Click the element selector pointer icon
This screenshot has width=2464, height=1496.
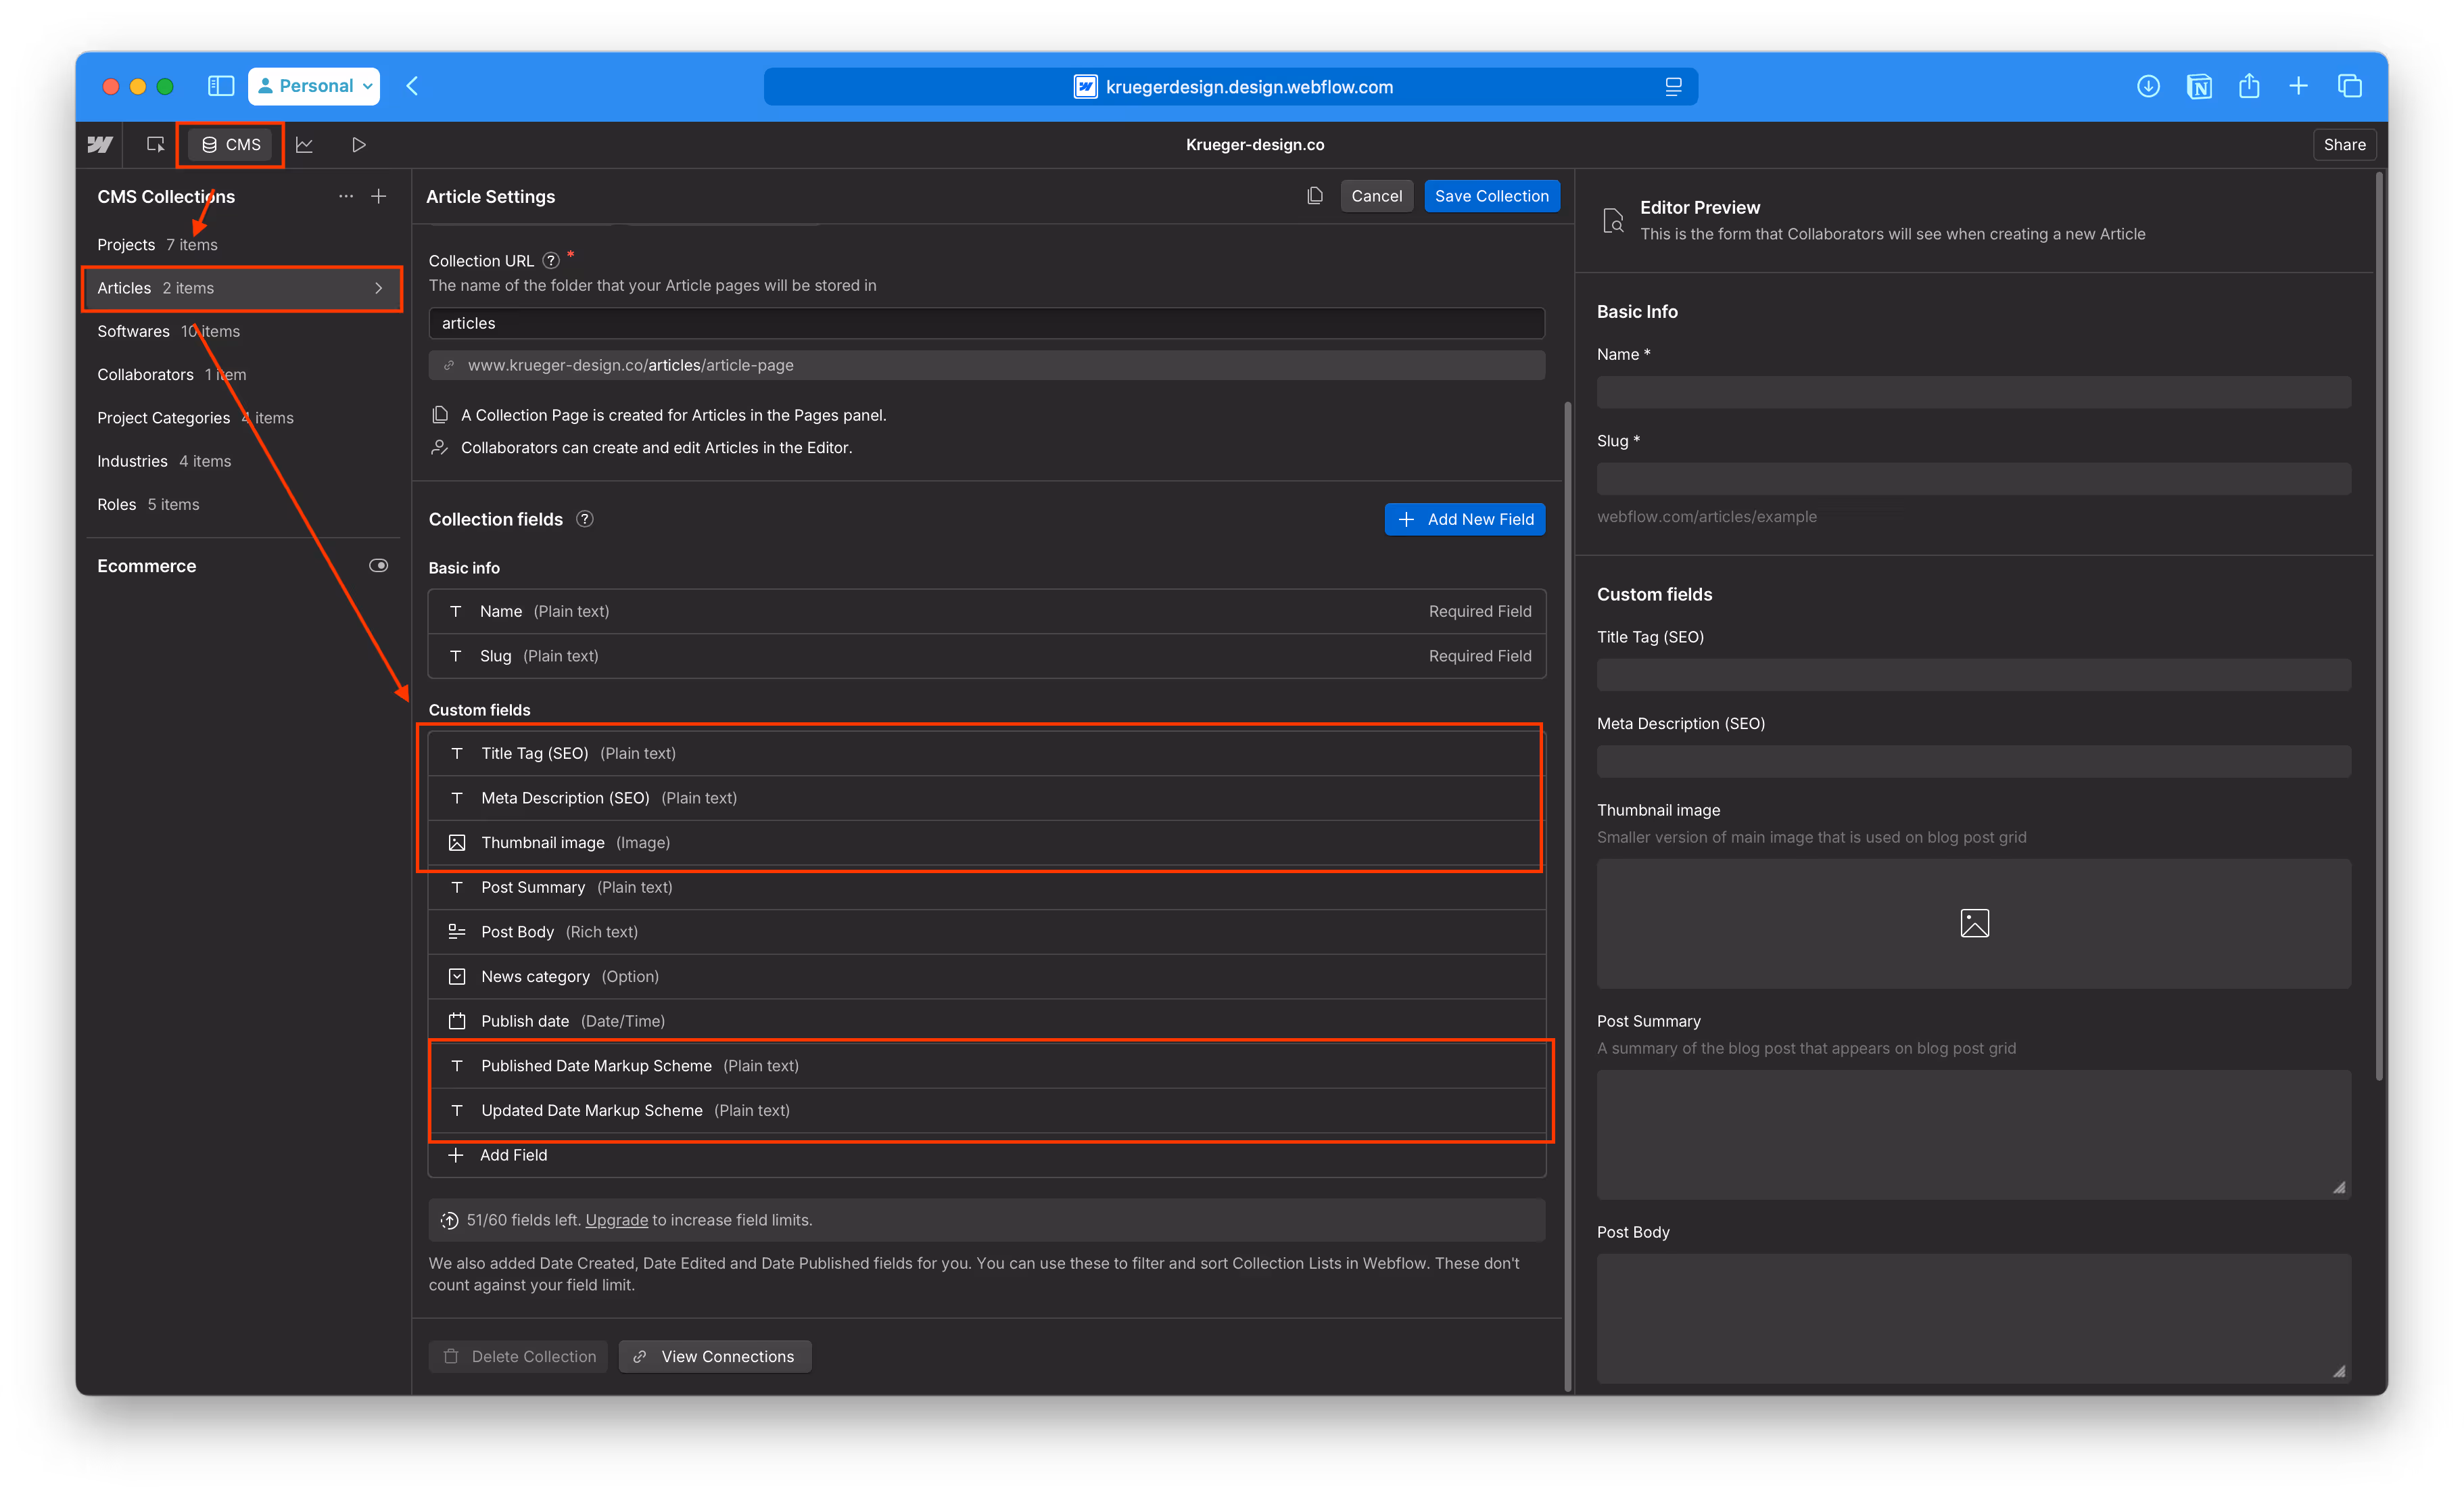(x=155, y=145)
